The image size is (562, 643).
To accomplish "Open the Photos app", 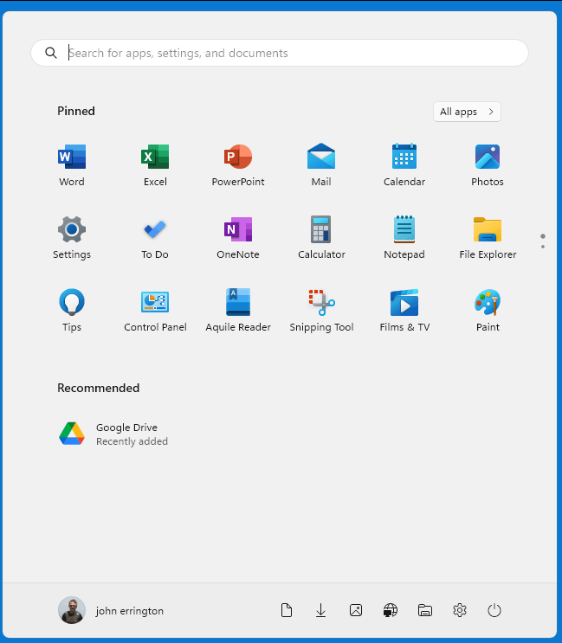I will (488, 164).
